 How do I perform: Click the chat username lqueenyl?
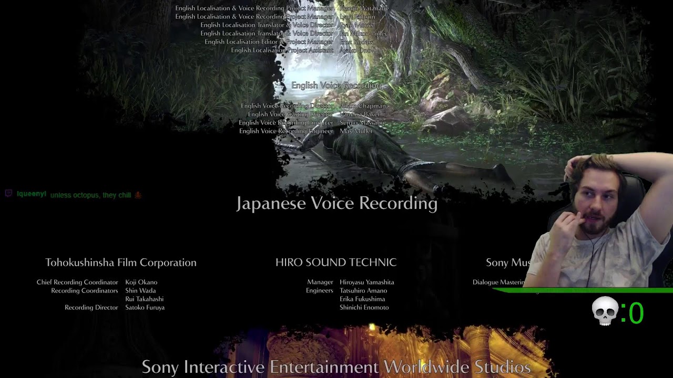[32, 194]
